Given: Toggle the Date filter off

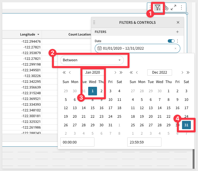Looking at the screenshot, I should click(171, 41).
